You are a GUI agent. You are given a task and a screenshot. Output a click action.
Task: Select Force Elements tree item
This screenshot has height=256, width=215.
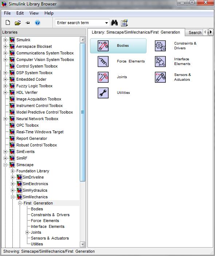pos(45,221)
